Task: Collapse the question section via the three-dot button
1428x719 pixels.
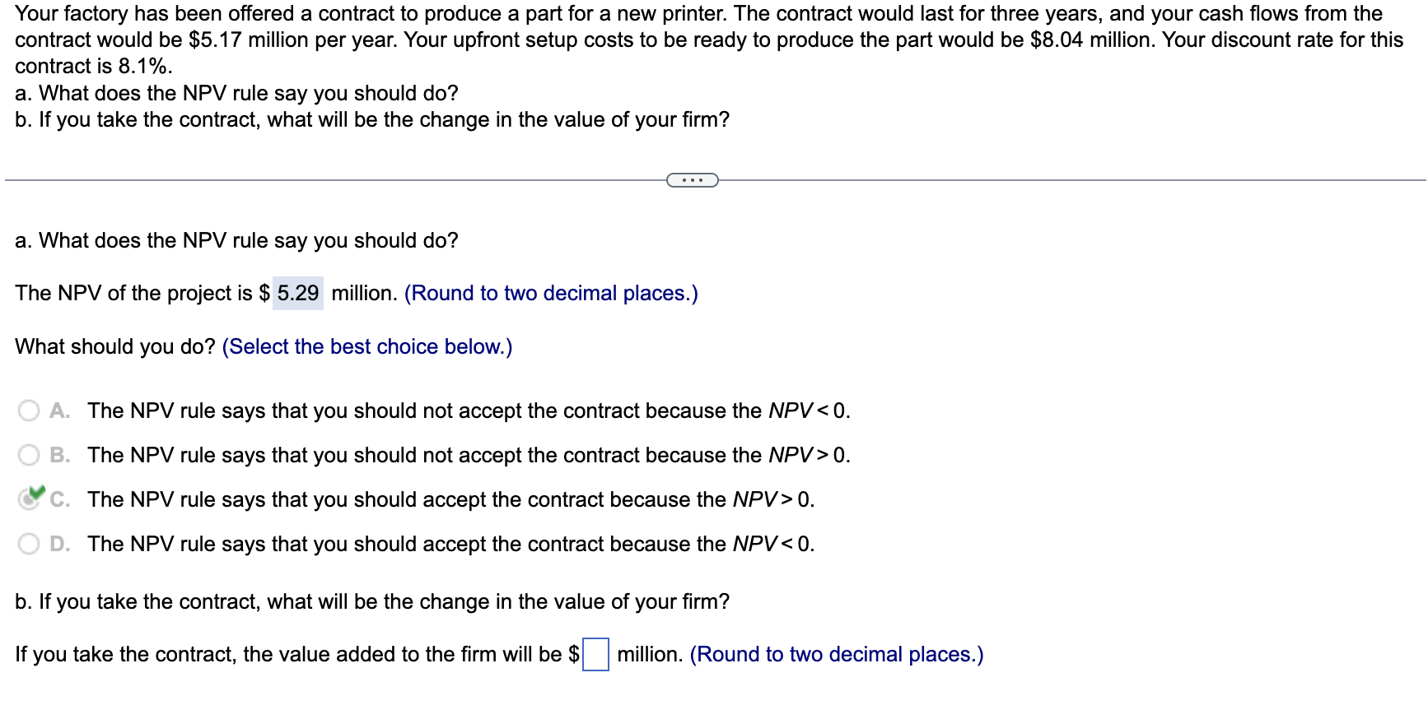Action: 693,179
